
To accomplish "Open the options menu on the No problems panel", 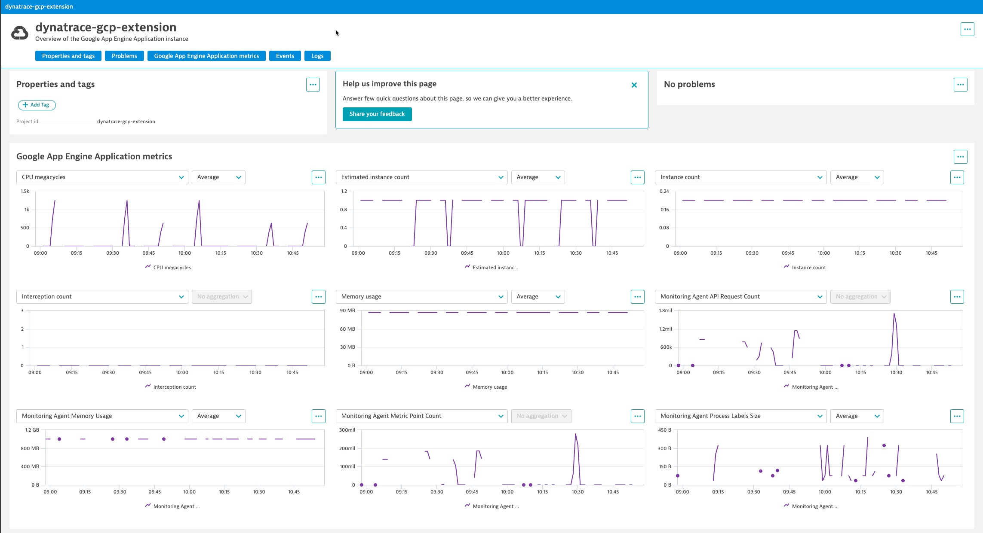I will (961, 85).
